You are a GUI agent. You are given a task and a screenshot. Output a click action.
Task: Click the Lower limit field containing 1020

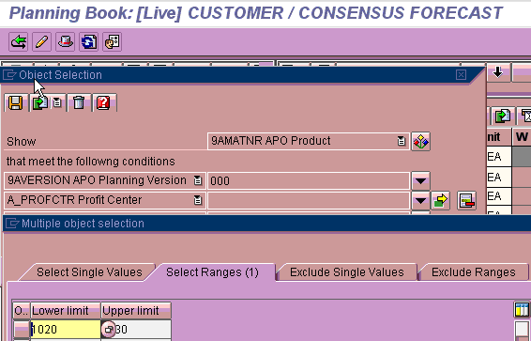(66, 329)
